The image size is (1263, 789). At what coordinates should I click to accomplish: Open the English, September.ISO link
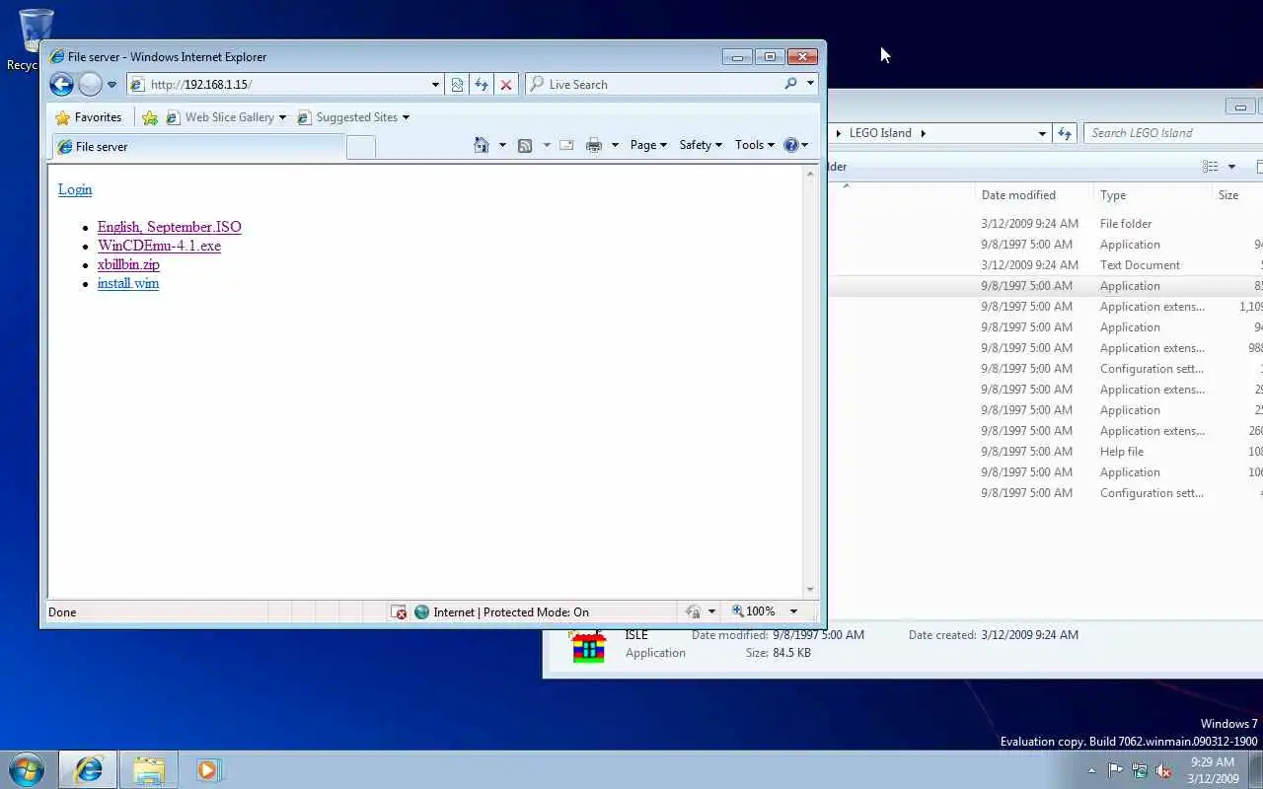coord(169,227)
